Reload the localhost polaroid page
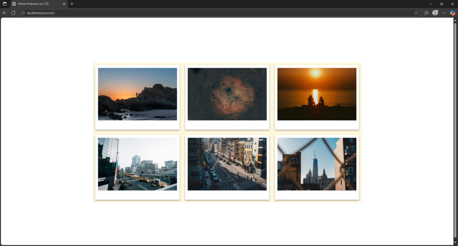Viewport: 458px width, 246px height. point(13,13)
